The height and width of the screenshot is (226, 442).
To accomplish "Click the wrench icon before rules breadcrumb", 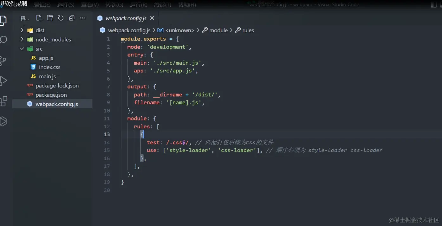I will coord(238,30).
